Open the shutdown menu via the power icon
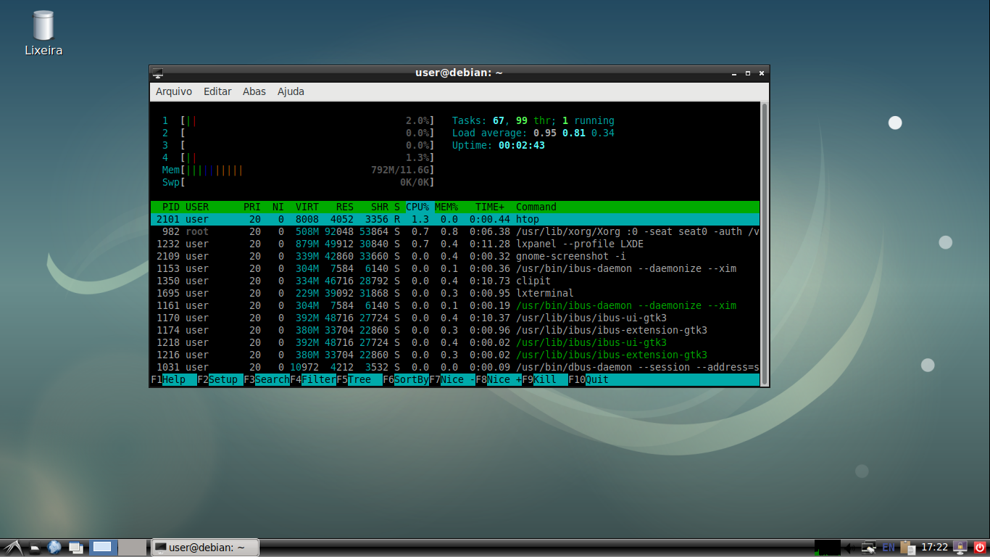This screenshot has width=990, height=557. pyautogui.click(x=980, y=547)
